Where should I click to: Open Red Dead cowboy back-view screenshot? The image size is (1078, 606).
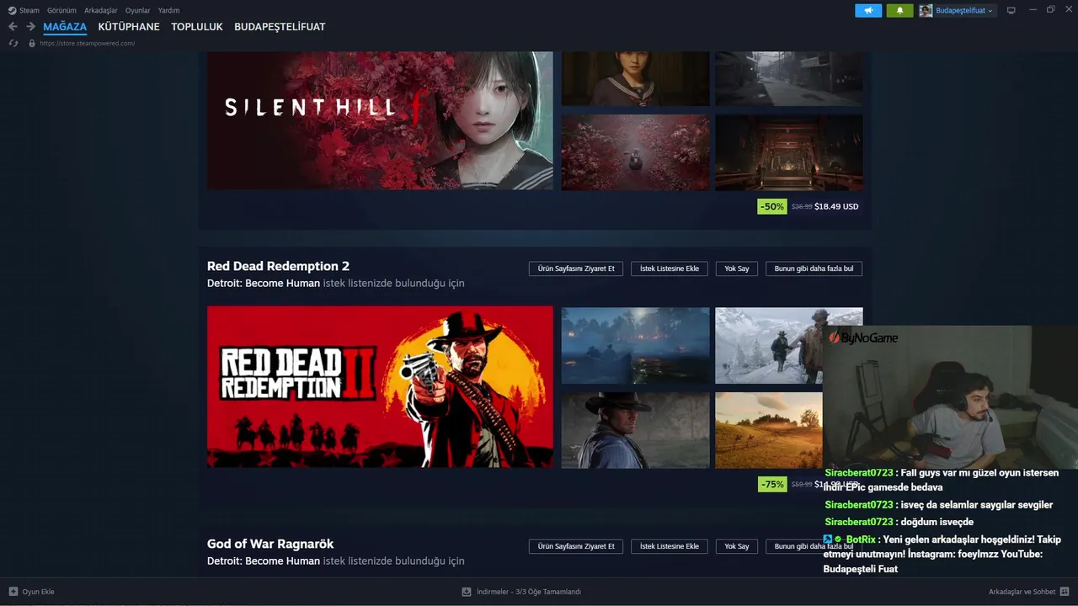(635, 430)
